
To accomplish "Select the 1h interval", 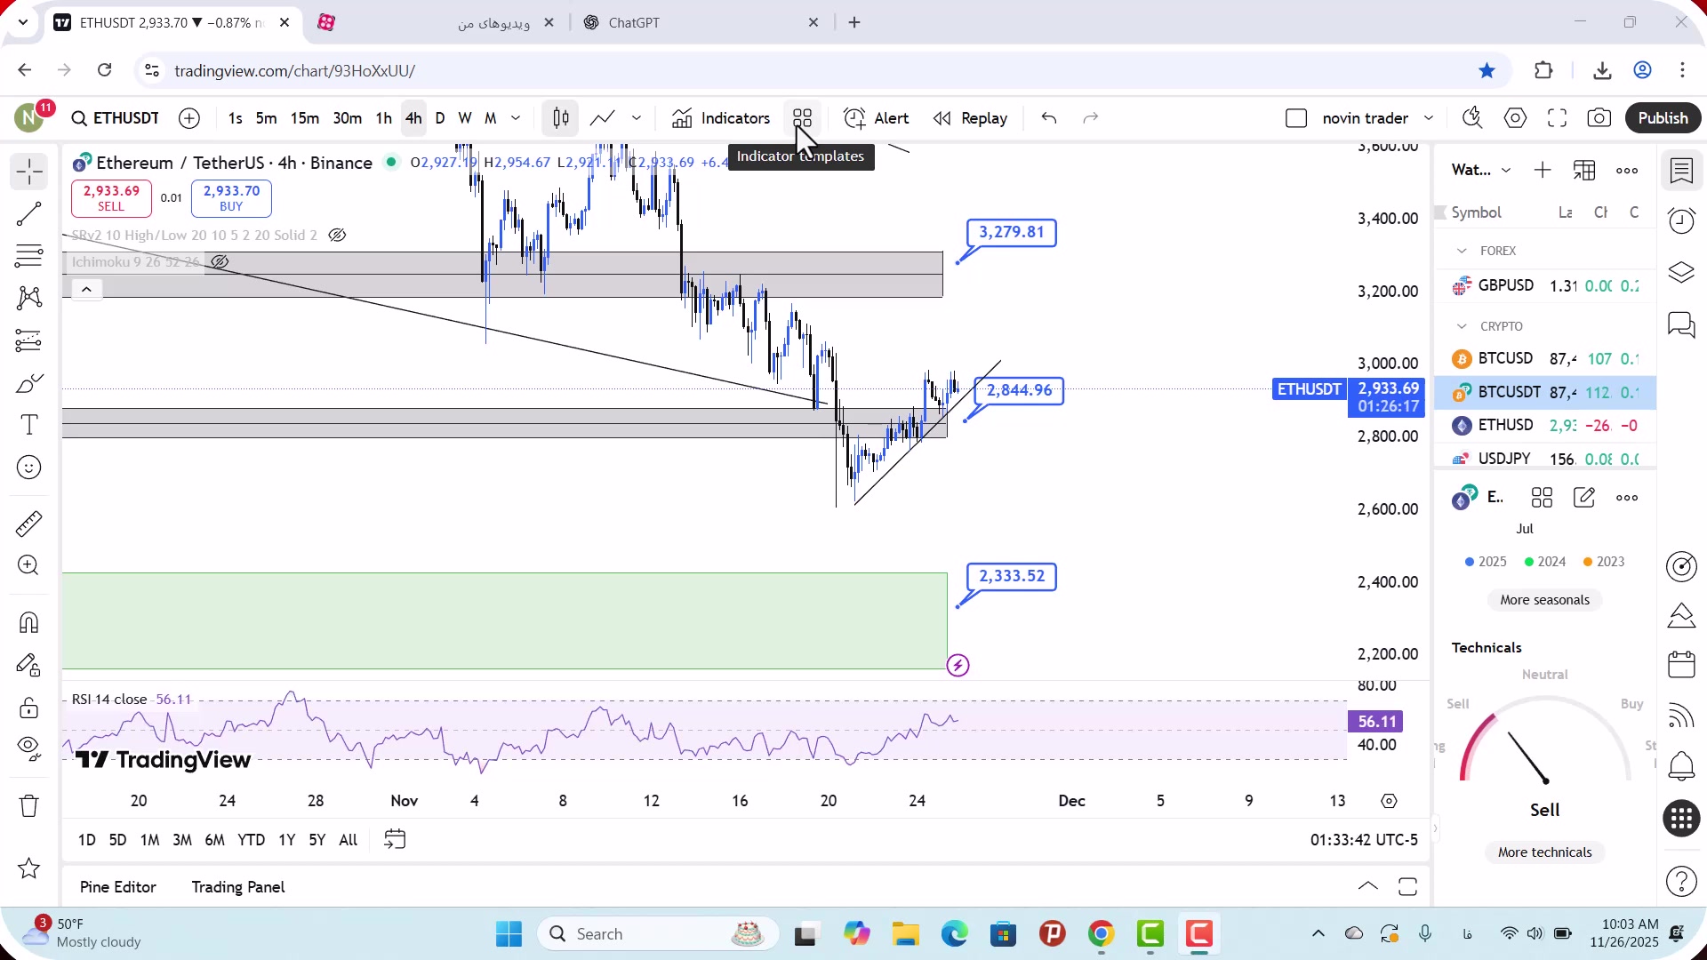I will [x=384, y=118].
